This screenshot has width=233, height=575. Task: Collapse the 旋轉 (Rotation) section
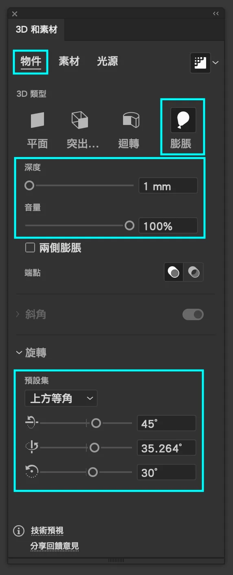tap(20, 352)
